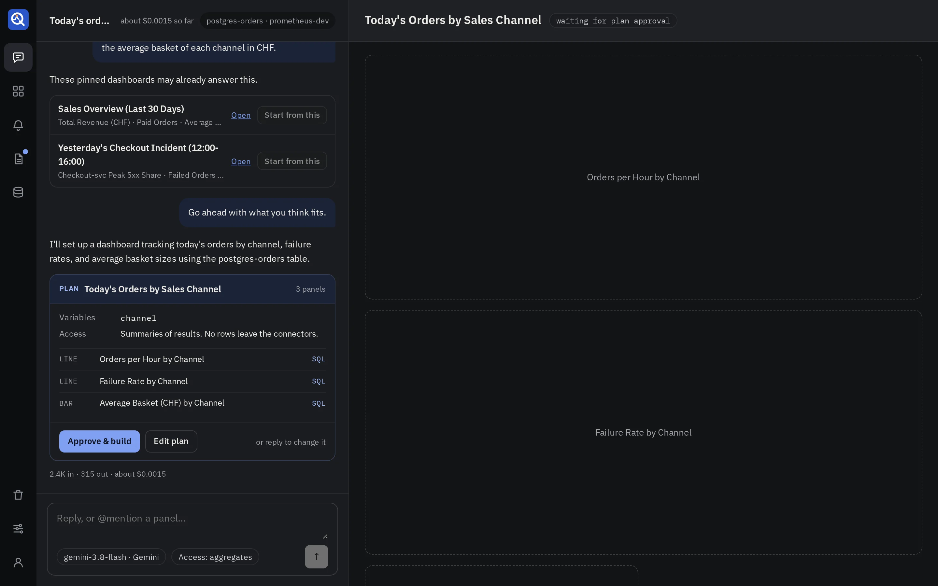Open the dashboards grid icon

[18, 91]
